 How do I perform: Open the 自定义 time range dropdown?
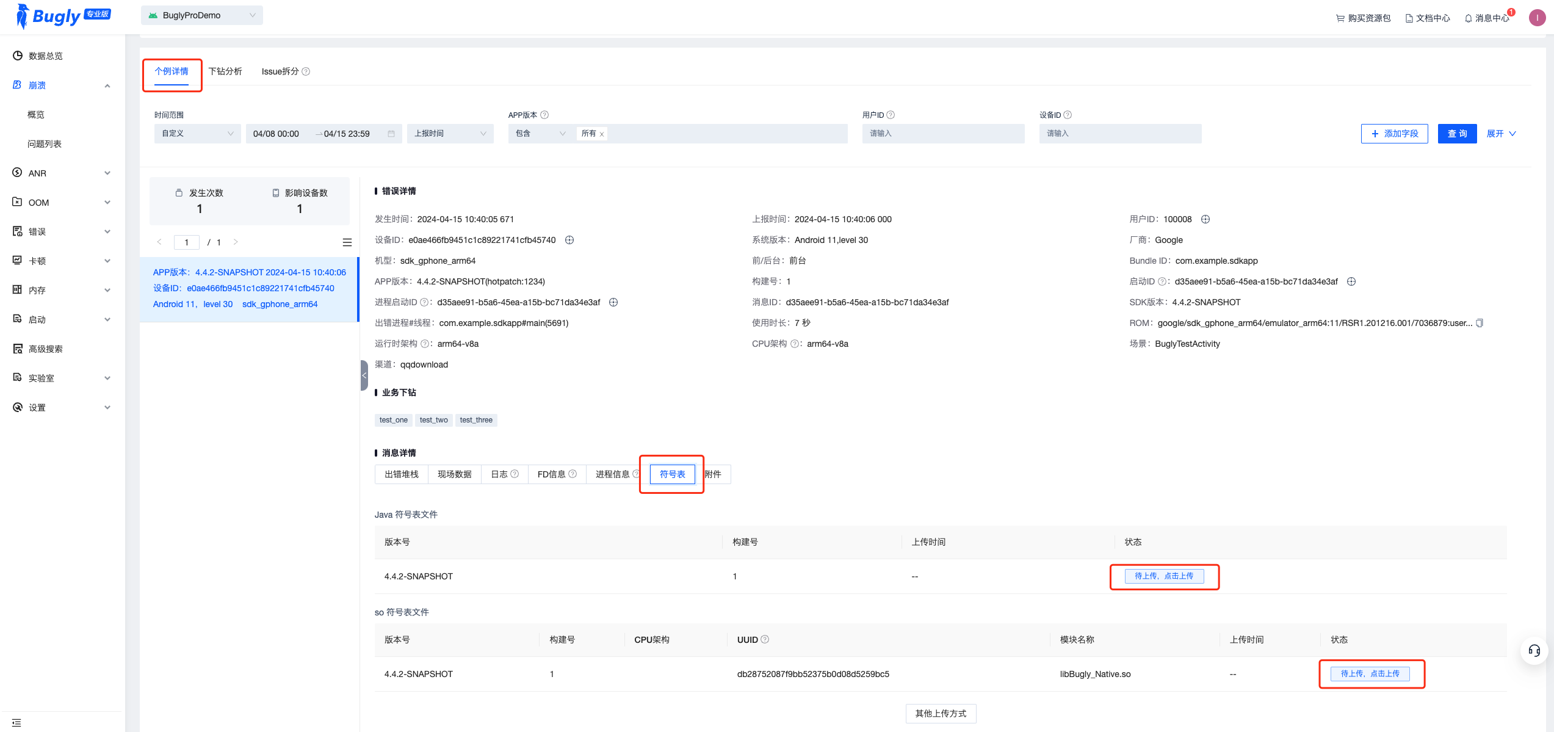click(198, 134)
